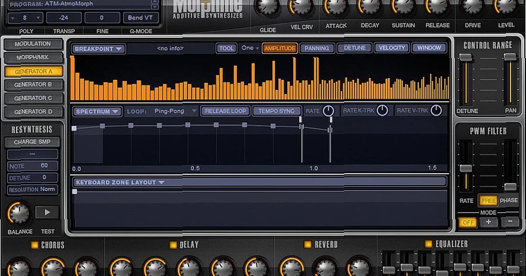Click the CHARGE SMP button

coord(32,142)
